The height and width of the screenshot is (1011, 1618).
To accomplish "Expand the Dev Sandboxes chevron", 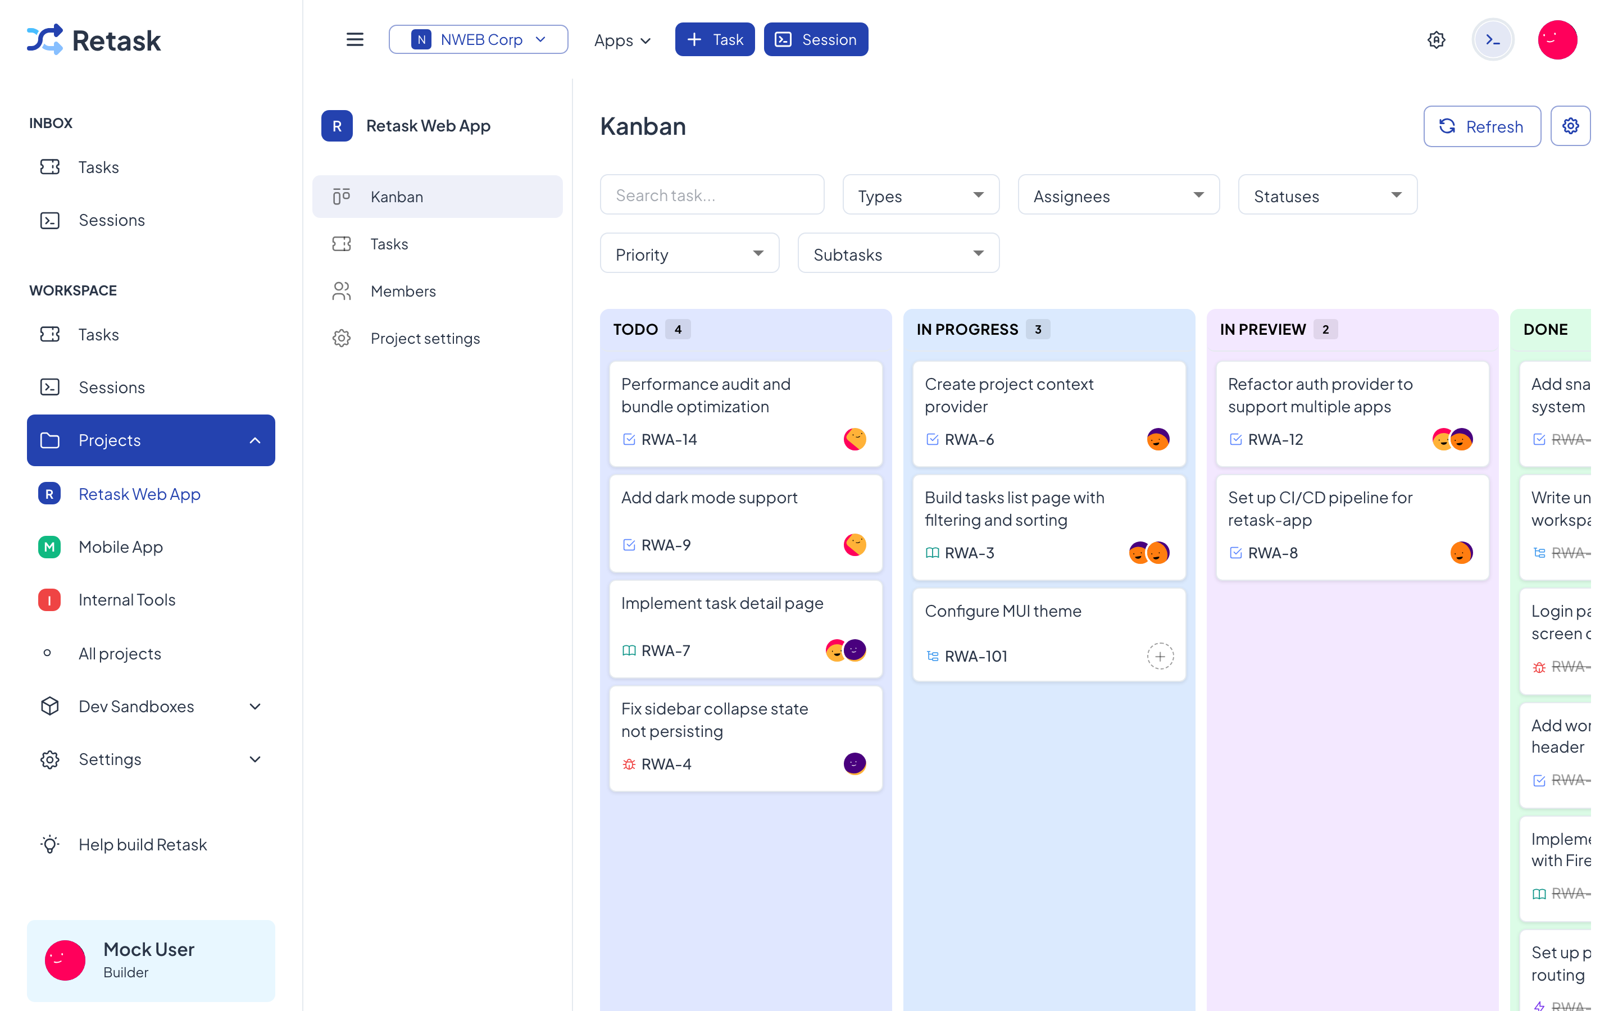I will pyautogui.click(x=254, y=706).
